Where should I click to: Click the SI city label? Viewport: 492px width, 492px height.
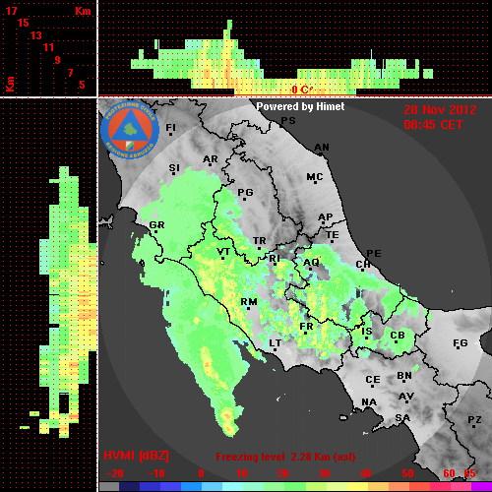pos(174,168)
